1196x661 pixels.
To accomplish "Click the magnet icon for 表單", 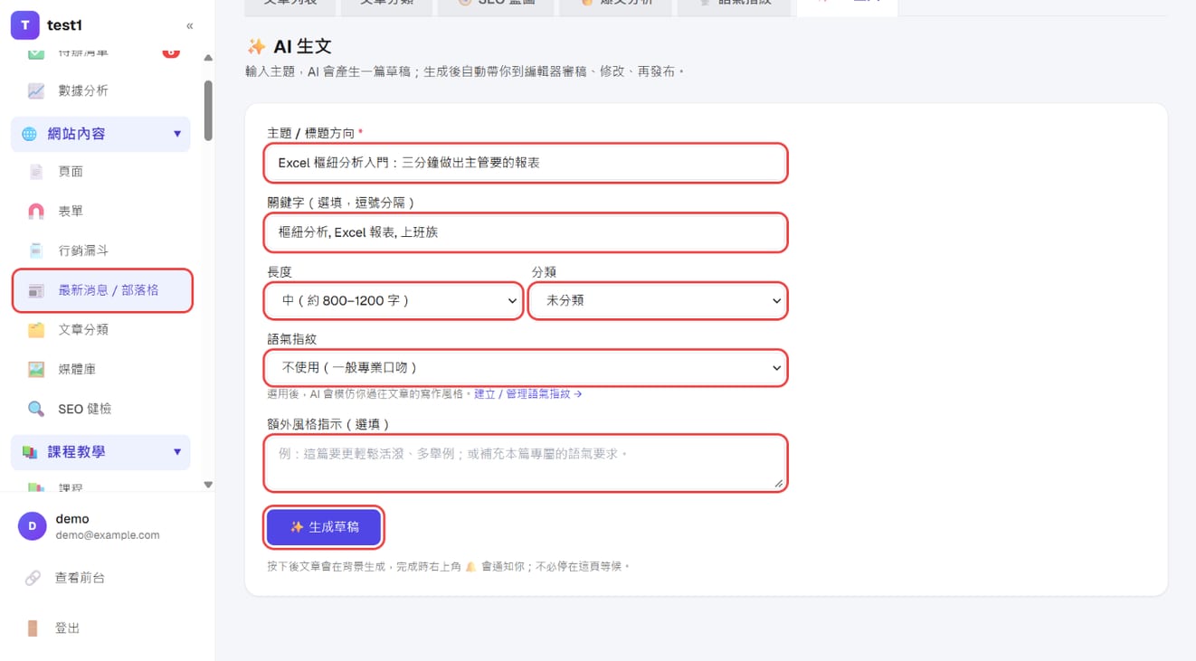I will [x=36, y=211].
